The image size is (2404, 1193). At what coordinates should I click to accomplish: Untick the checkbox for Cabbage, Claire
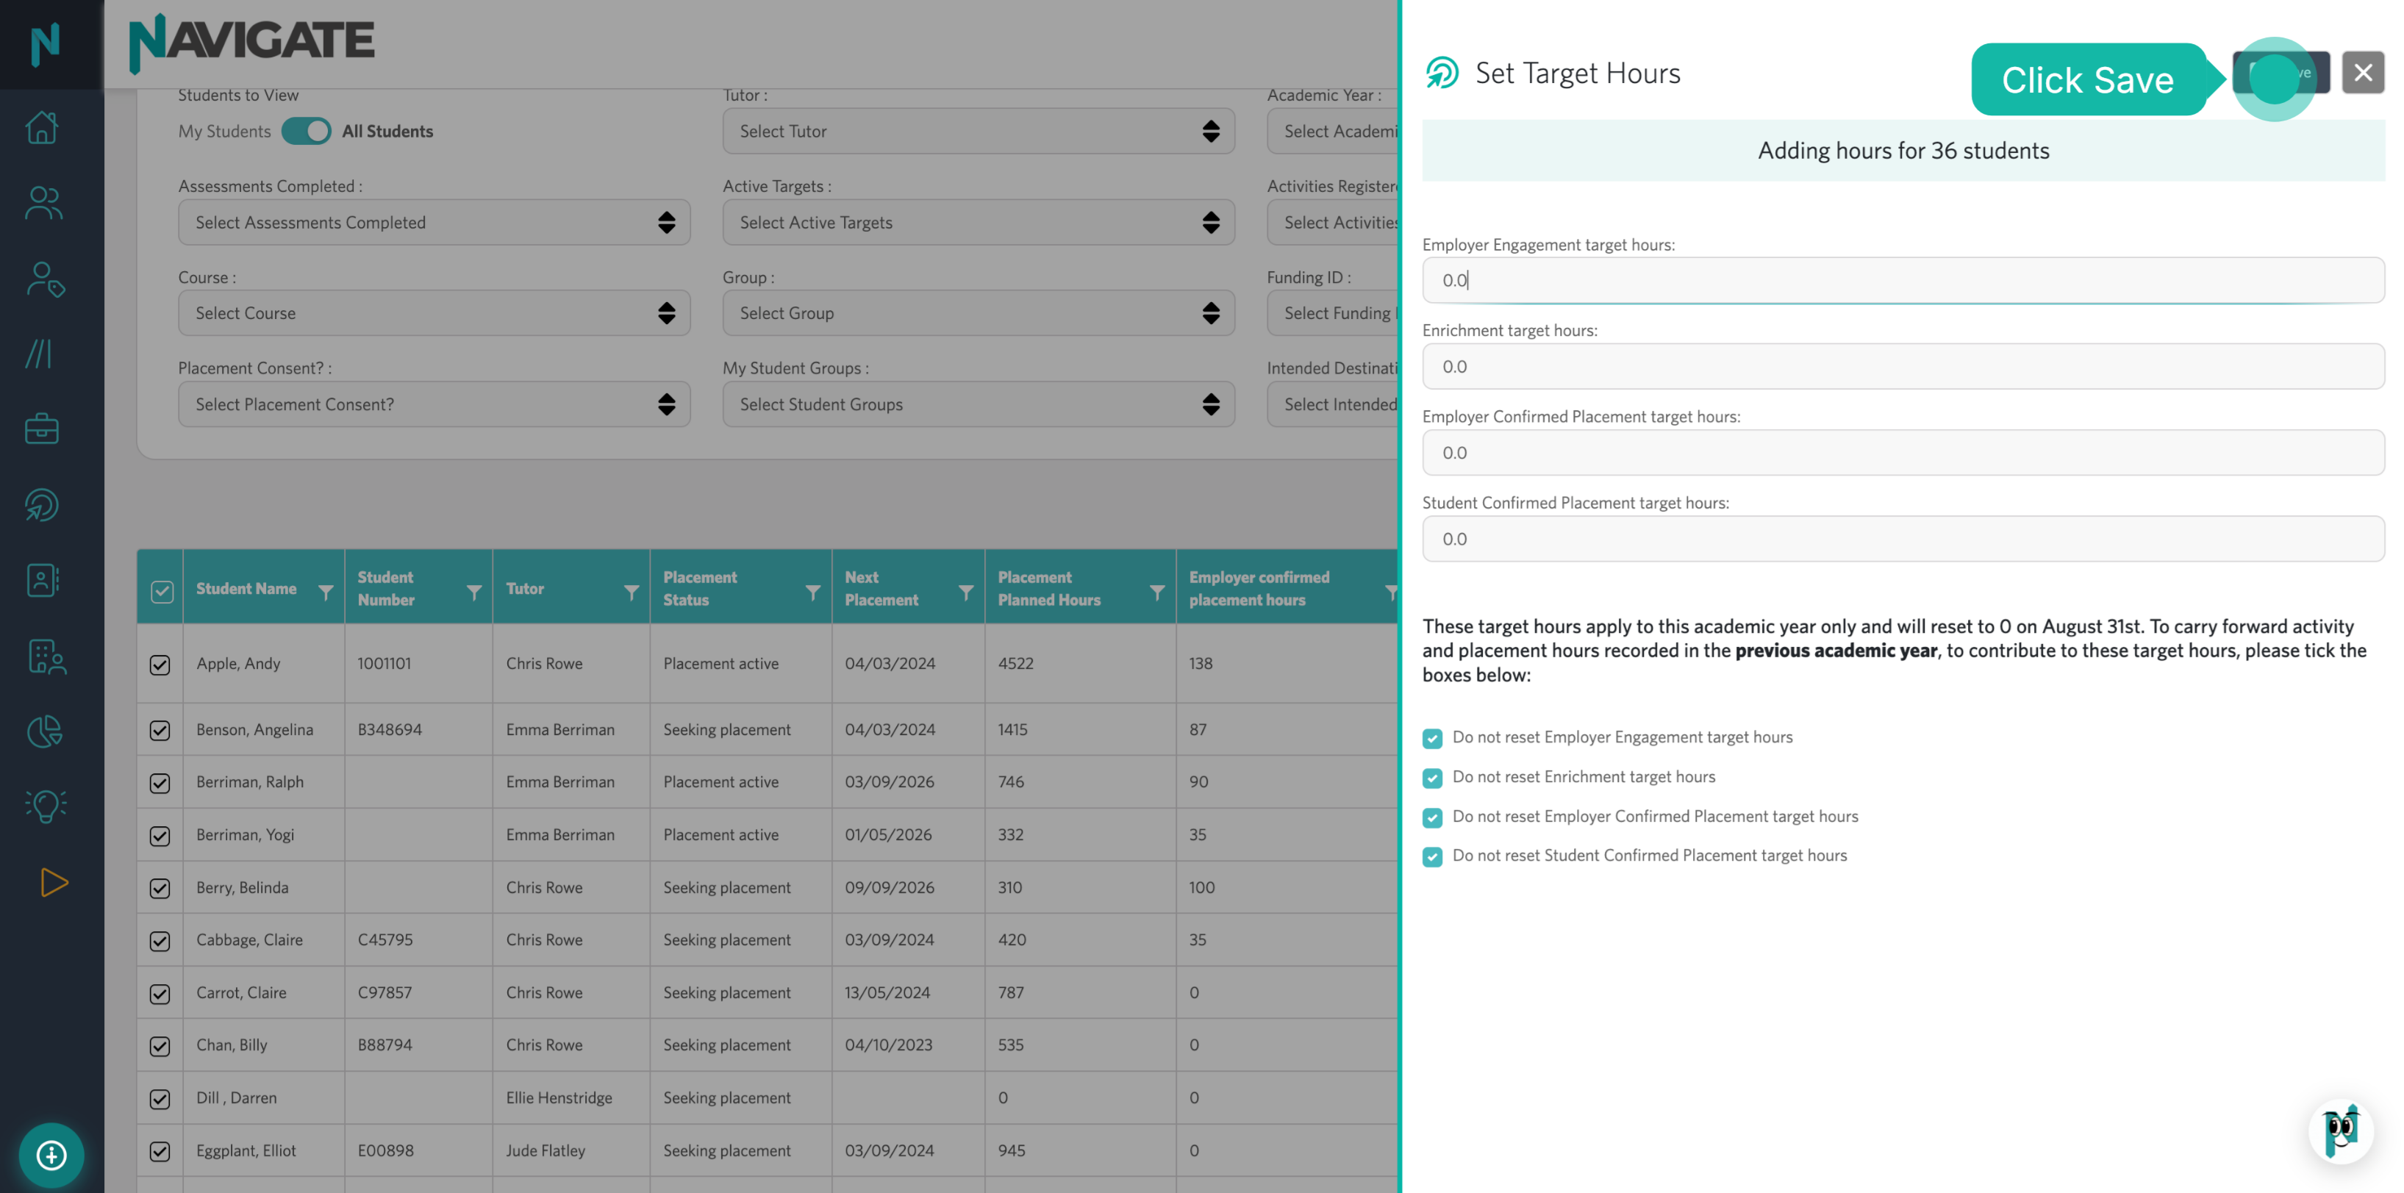(x=160, y=941)
